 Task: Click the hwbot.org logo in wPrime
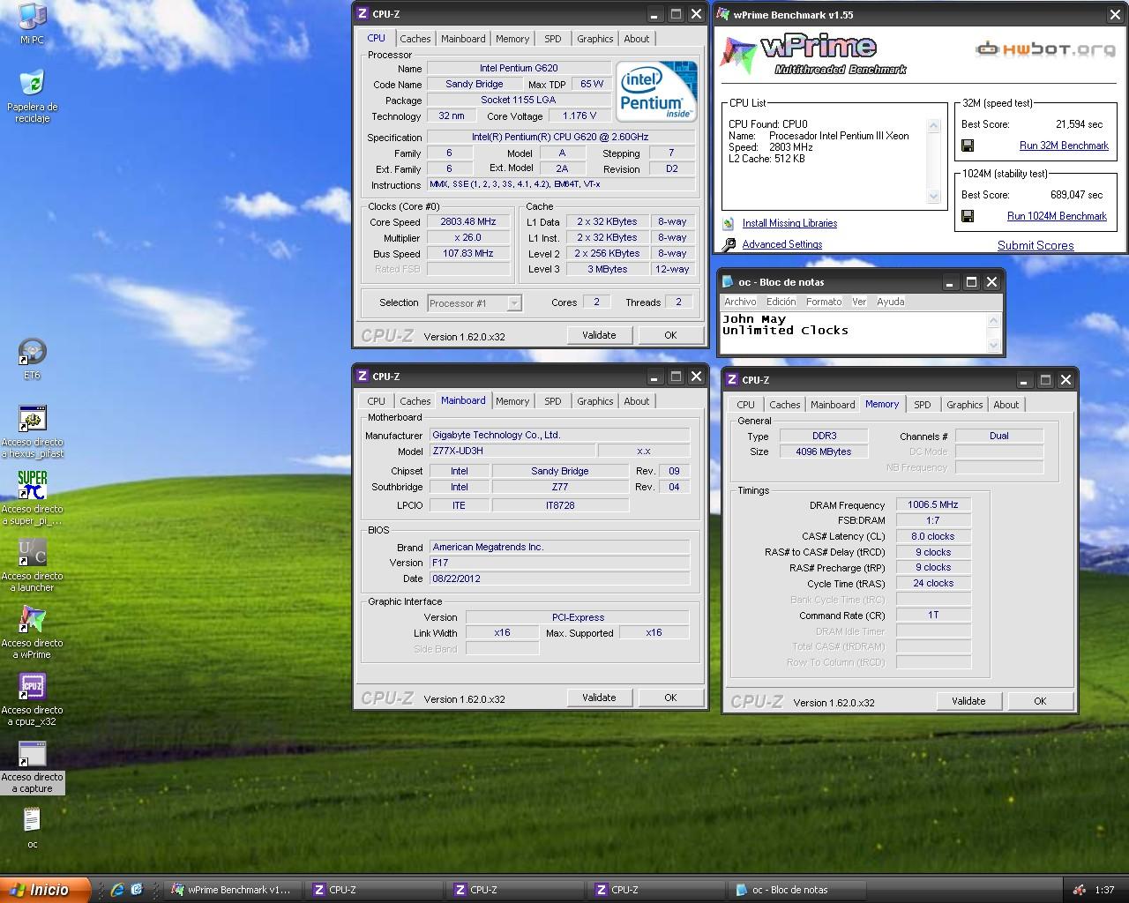1045,49
